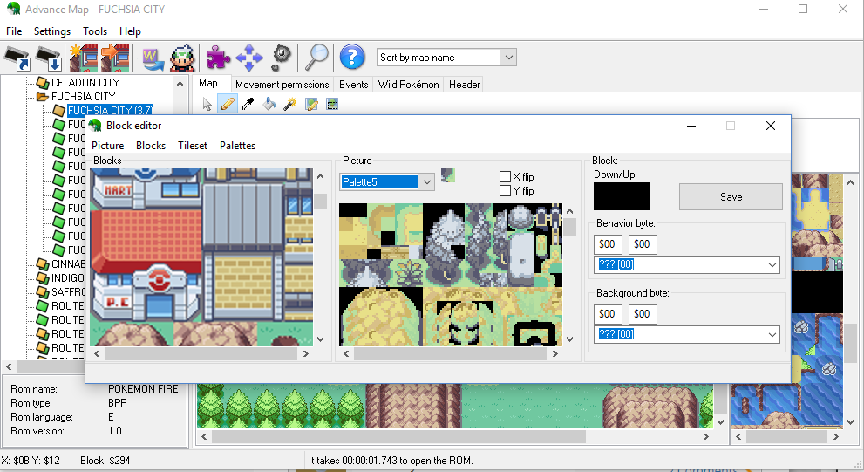Enable the X flip checkbox
Viewport: 864px width, 472px height.
coord(505,176)
